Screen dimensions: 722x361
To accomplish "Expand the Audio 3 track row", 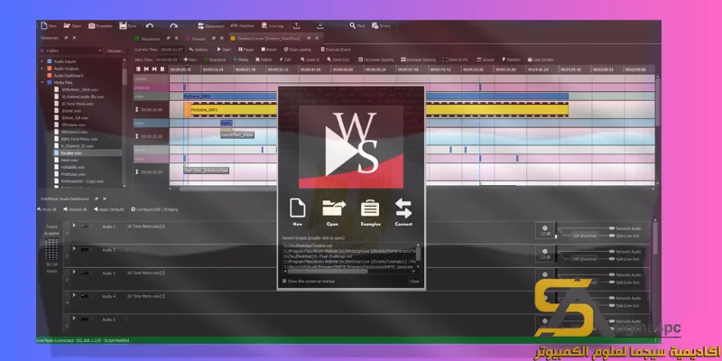I will (x=74, y=273).
